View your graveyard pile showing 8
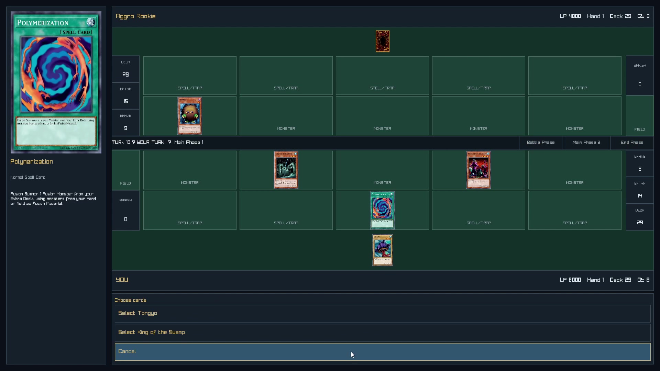Image resolution: width=660 pixels, height=371 pixels. coord(640,164)
